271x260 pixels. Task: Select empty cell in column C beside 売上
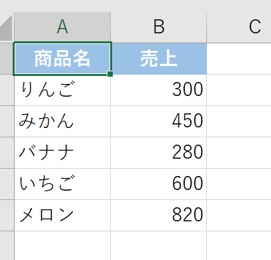pos(239,59)
